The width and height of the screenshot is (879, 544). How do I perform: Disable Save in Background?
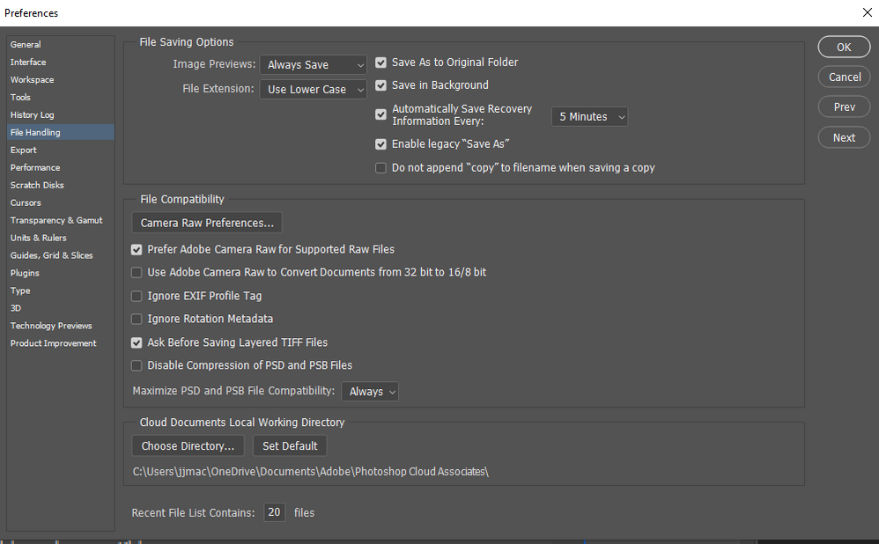tap(380, 85)
